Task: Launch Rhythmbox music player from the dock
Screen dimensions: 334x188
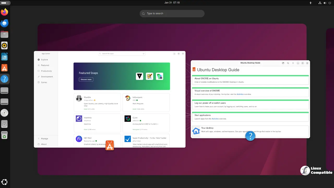Action: tap(4, 46)
